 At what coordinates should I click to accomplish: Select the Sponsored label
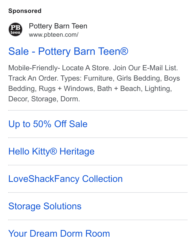tap(25, 11)
